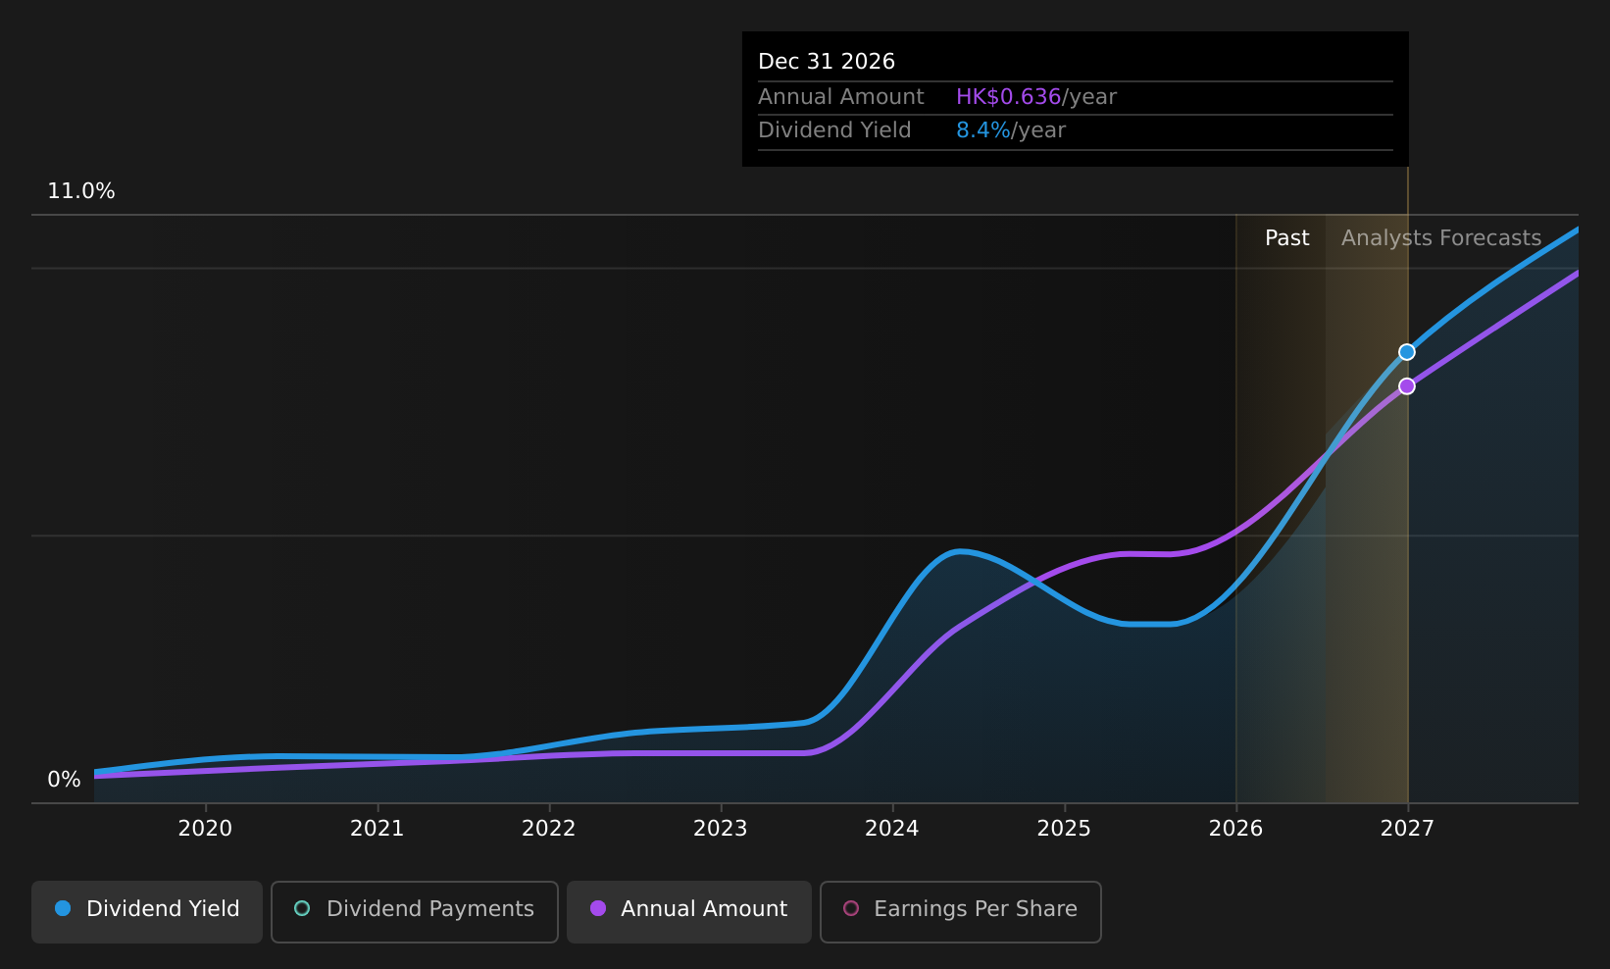Click the 11.0% y-axis label
Viewport: 1610px width, 969px height.
81,191
